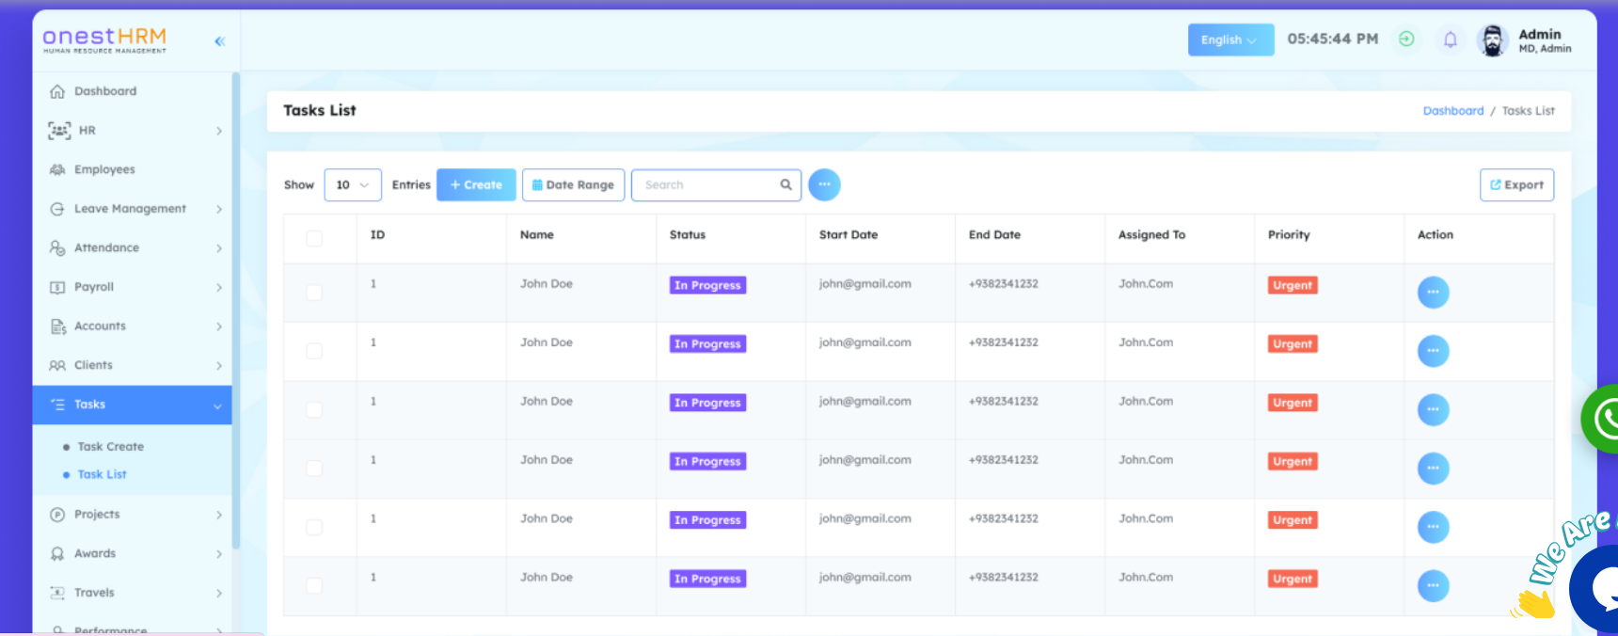Click the Date Range button
Screen dimensions: 1618x636
pyautogui.click(x=573, y=184)
